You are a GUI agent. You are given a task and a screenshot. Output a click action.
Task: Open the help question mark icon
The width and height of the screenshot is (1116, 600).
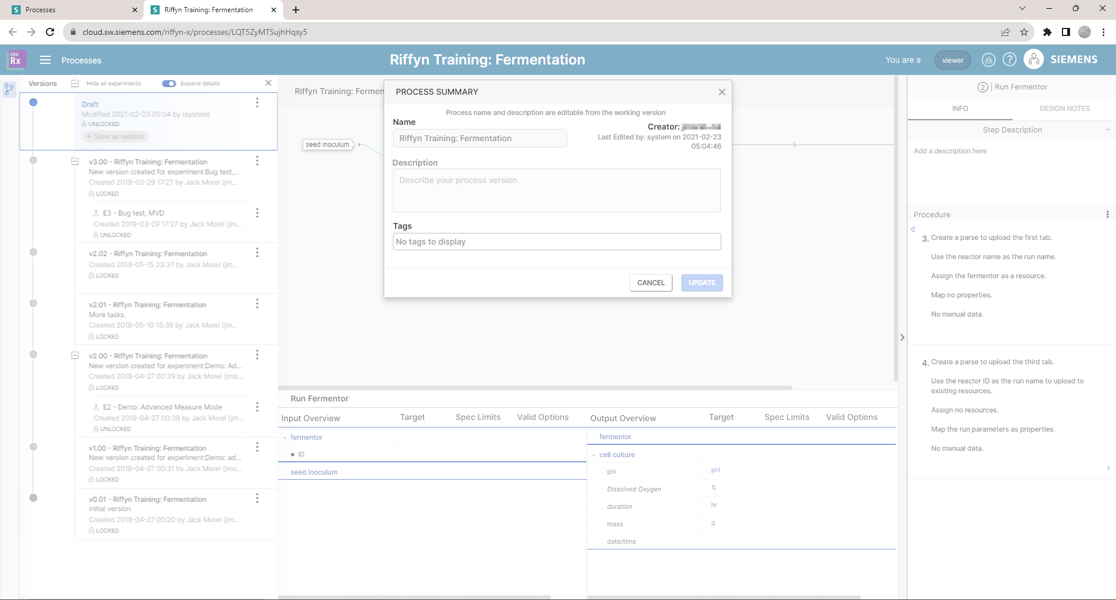click(x=1010, y=60)
